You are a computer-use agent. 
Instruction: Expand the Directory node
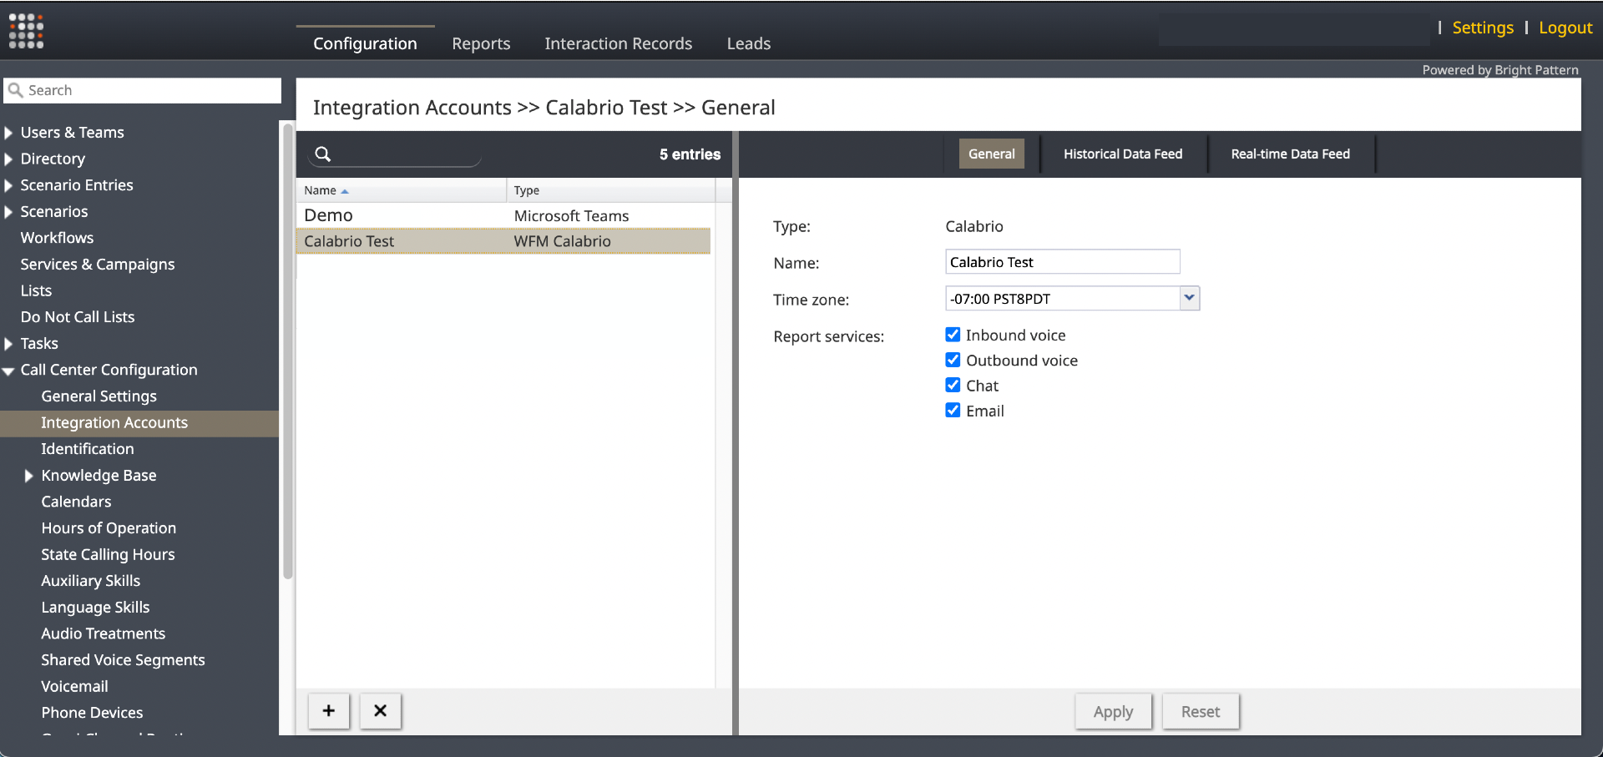click(x=8, y=159)
